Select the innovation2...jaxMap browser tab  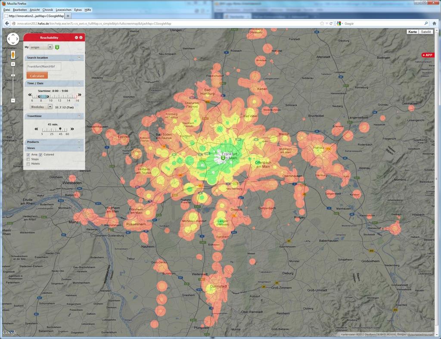(x=34, y=16)
